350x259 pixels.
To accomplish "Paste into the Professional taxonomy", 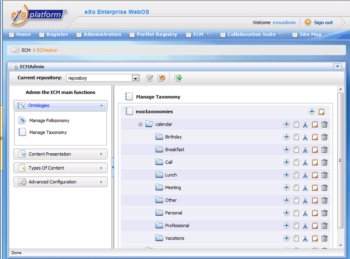I will coord(315,226).
